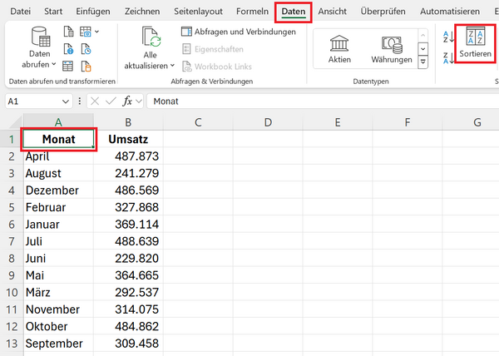
Task: Click the fx insert function icon
Action: [128, 101]
